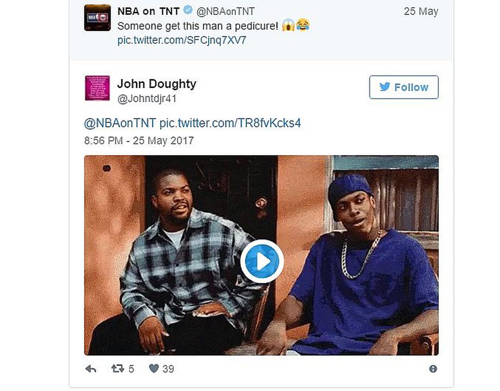500x391 pixels.
Task: Open John Doughty's name link
Action: pos(157,84)
